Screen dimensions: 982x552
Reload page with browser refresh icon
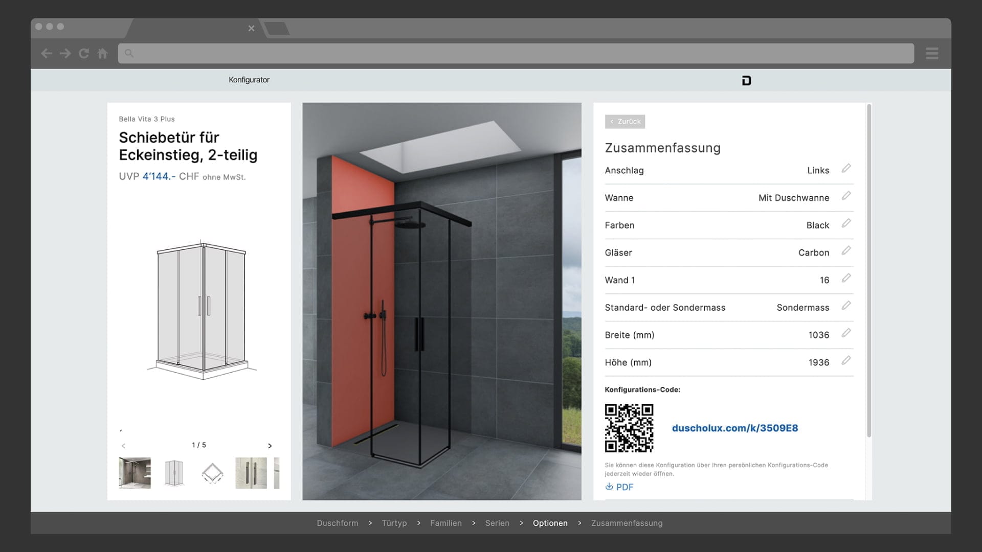[84, 53]
